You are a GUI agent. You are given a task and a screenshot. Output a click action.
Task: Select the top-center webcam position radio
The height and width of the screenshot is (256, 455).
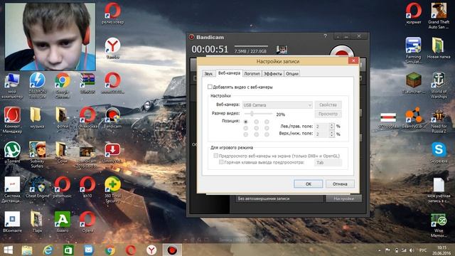[256, 122]
